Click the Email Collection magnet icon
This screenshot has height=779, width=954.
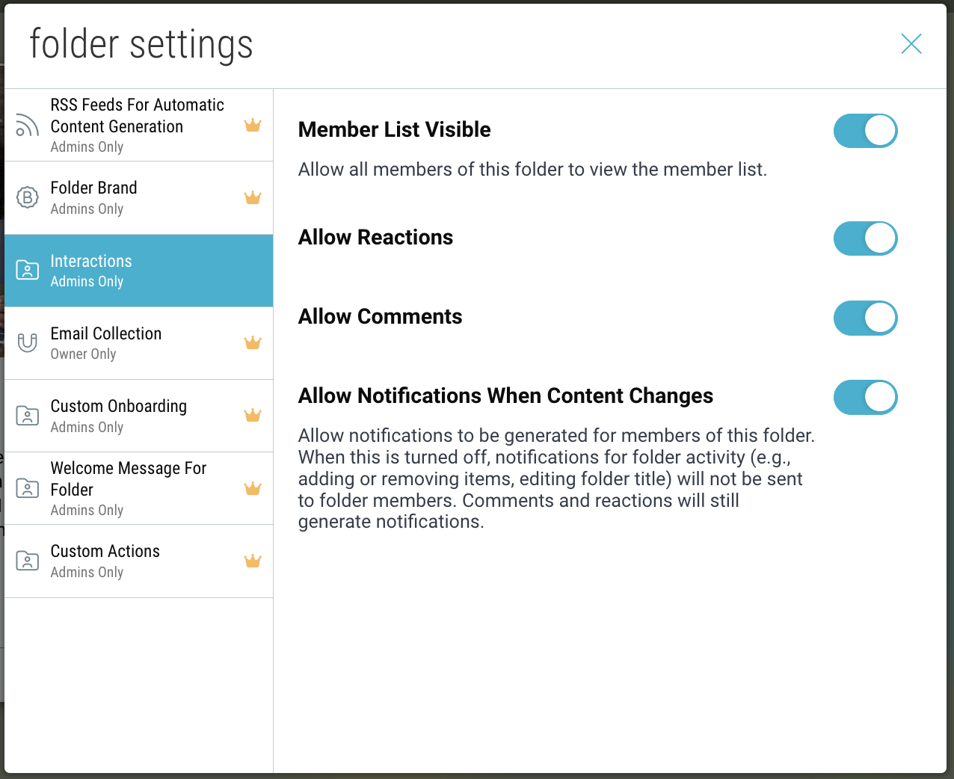[x=28, y=342]
